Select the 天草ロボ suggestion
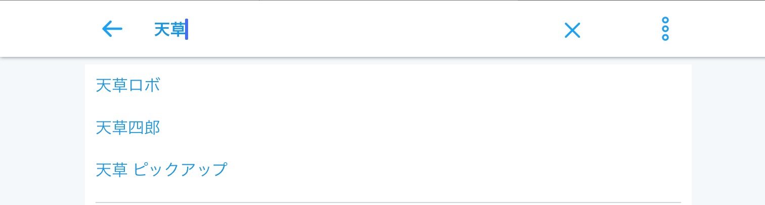The height and width of the screenshot is (205, 765). pos(128,86)
